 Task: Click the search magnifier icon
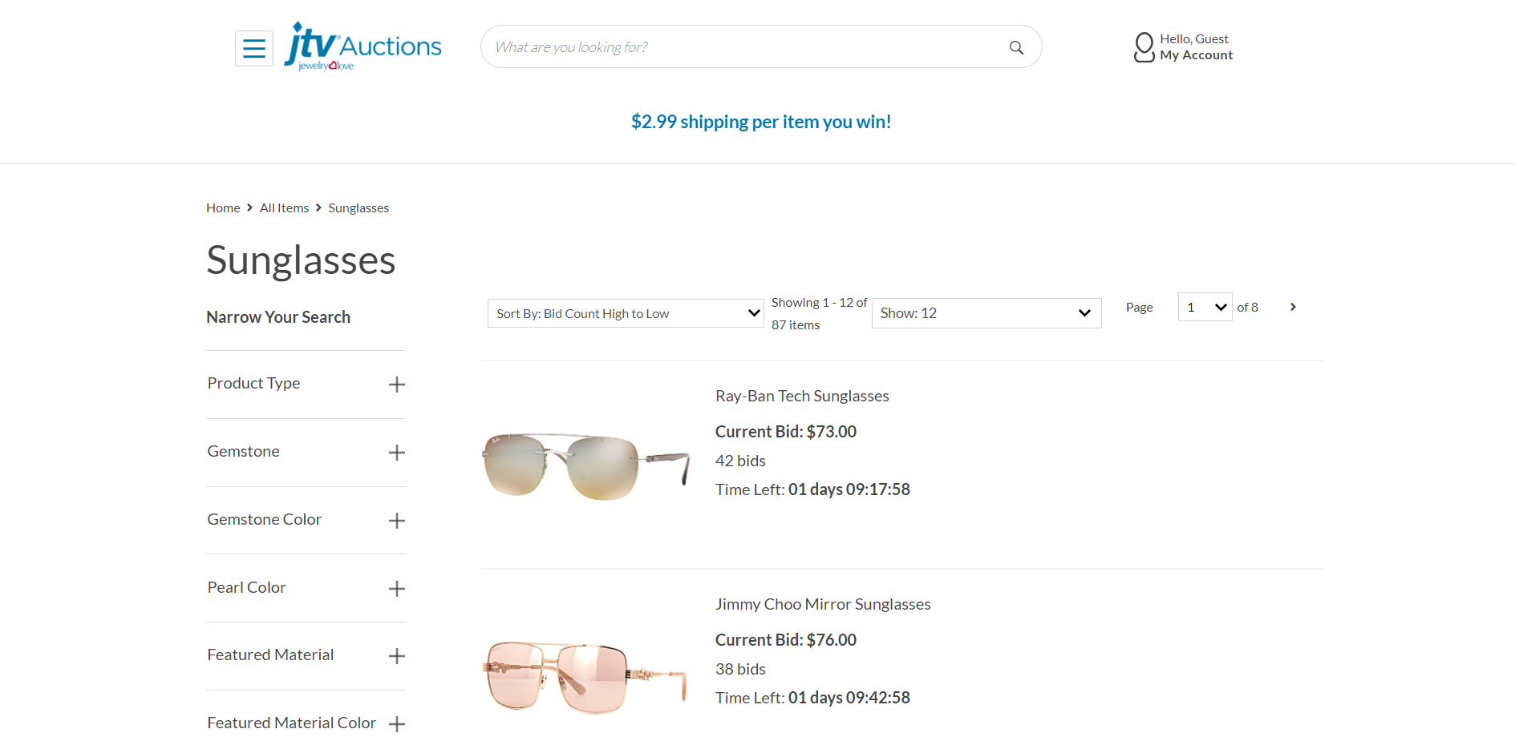(1016, 47)
